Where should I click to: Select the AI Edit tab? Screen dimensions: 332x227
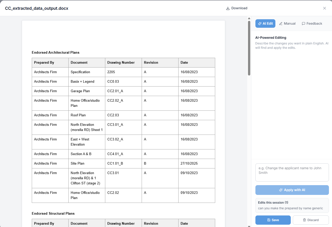pos(265,23)
